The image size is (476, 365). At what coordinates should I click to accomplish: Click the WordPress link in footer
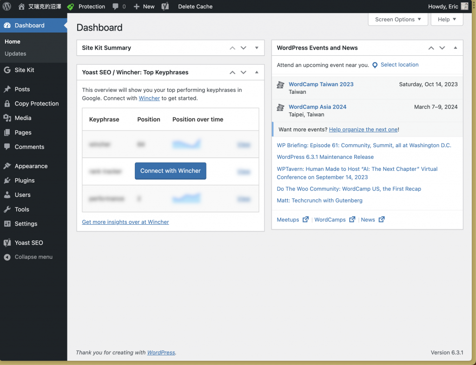click(x=161, y=352)
